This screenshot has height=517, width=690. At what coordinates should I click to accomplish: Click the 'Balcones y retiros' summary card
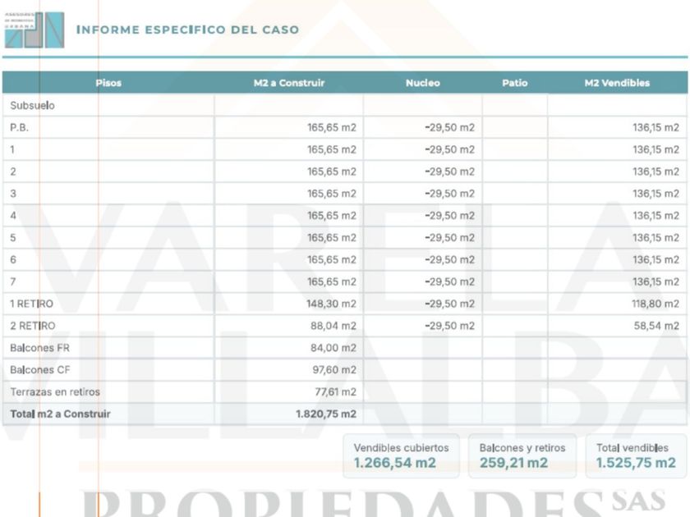(x=522, y=456)
